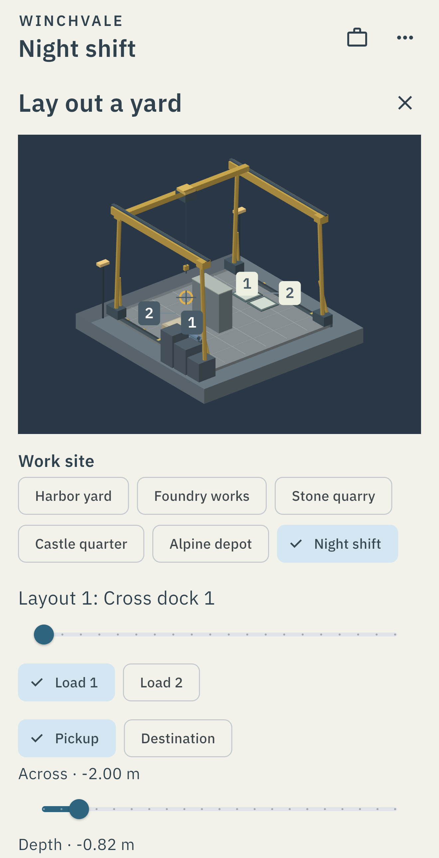Screen dimensions: 439x858
Task: Select the Pickup chip
Action: click(67, 738)
